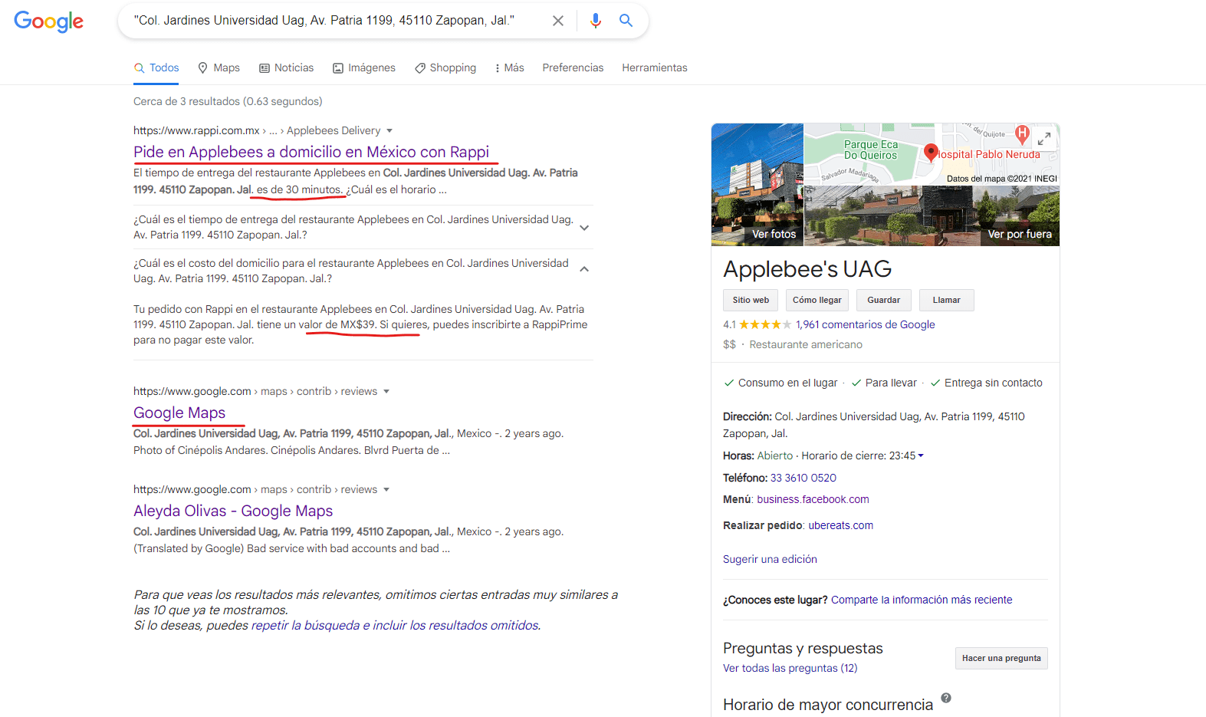Image resolution: width=1206 pixels, height=717 pixels.
Task: Click the blue search magnifier icon
Action: 626,21
